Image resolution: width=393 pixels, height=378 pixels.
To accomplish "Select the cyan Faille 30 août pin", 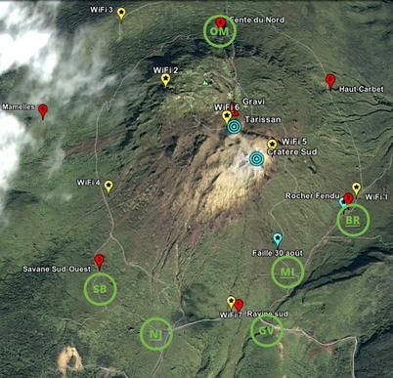I will pos(277,239).
